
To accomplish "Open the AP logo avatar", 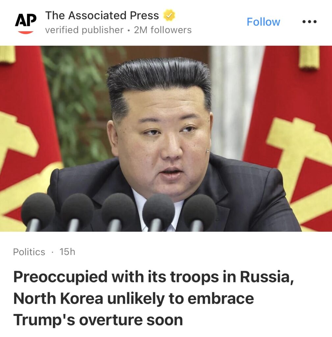I will (26, 23).
